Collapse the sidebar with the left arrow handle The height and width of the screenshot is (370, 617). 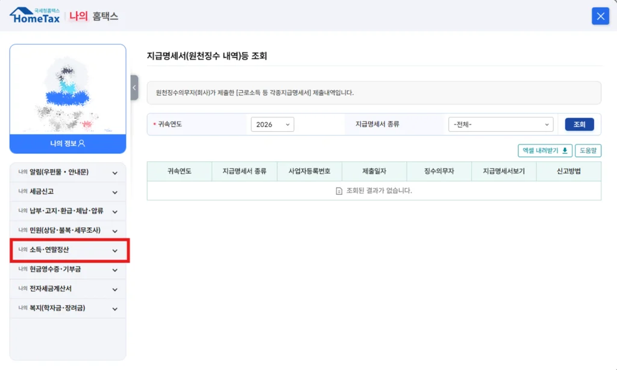[x=134, y=88]
